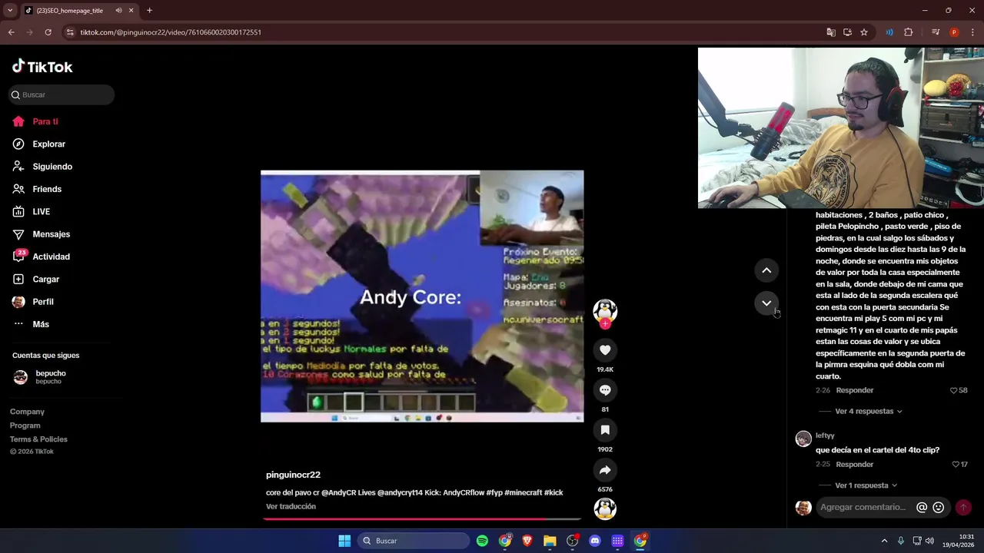Open Chrome's three-dot menu
Screen dimensions: 984x553
point(972,32)
